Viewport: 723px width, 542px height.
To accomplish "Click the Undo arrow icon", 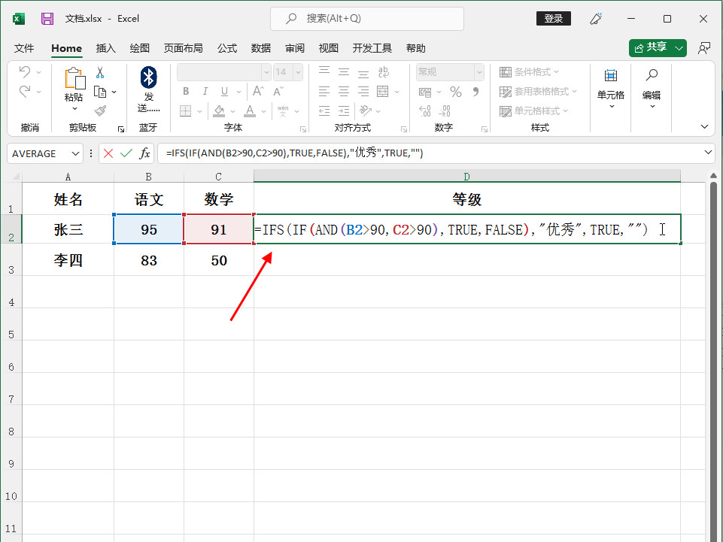I will point(25,72).
